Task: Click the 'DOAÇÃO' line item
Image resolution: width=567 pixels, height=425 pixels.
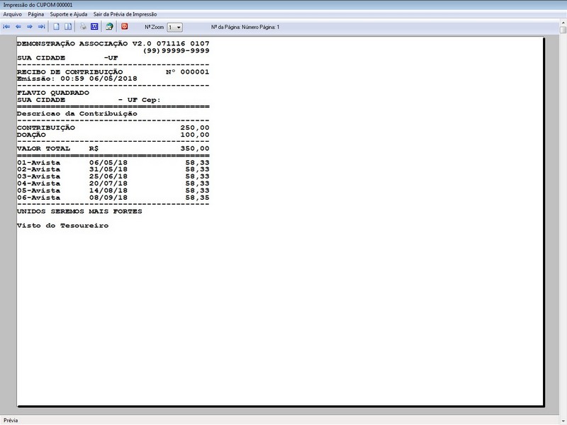Action: click(113, 135)
